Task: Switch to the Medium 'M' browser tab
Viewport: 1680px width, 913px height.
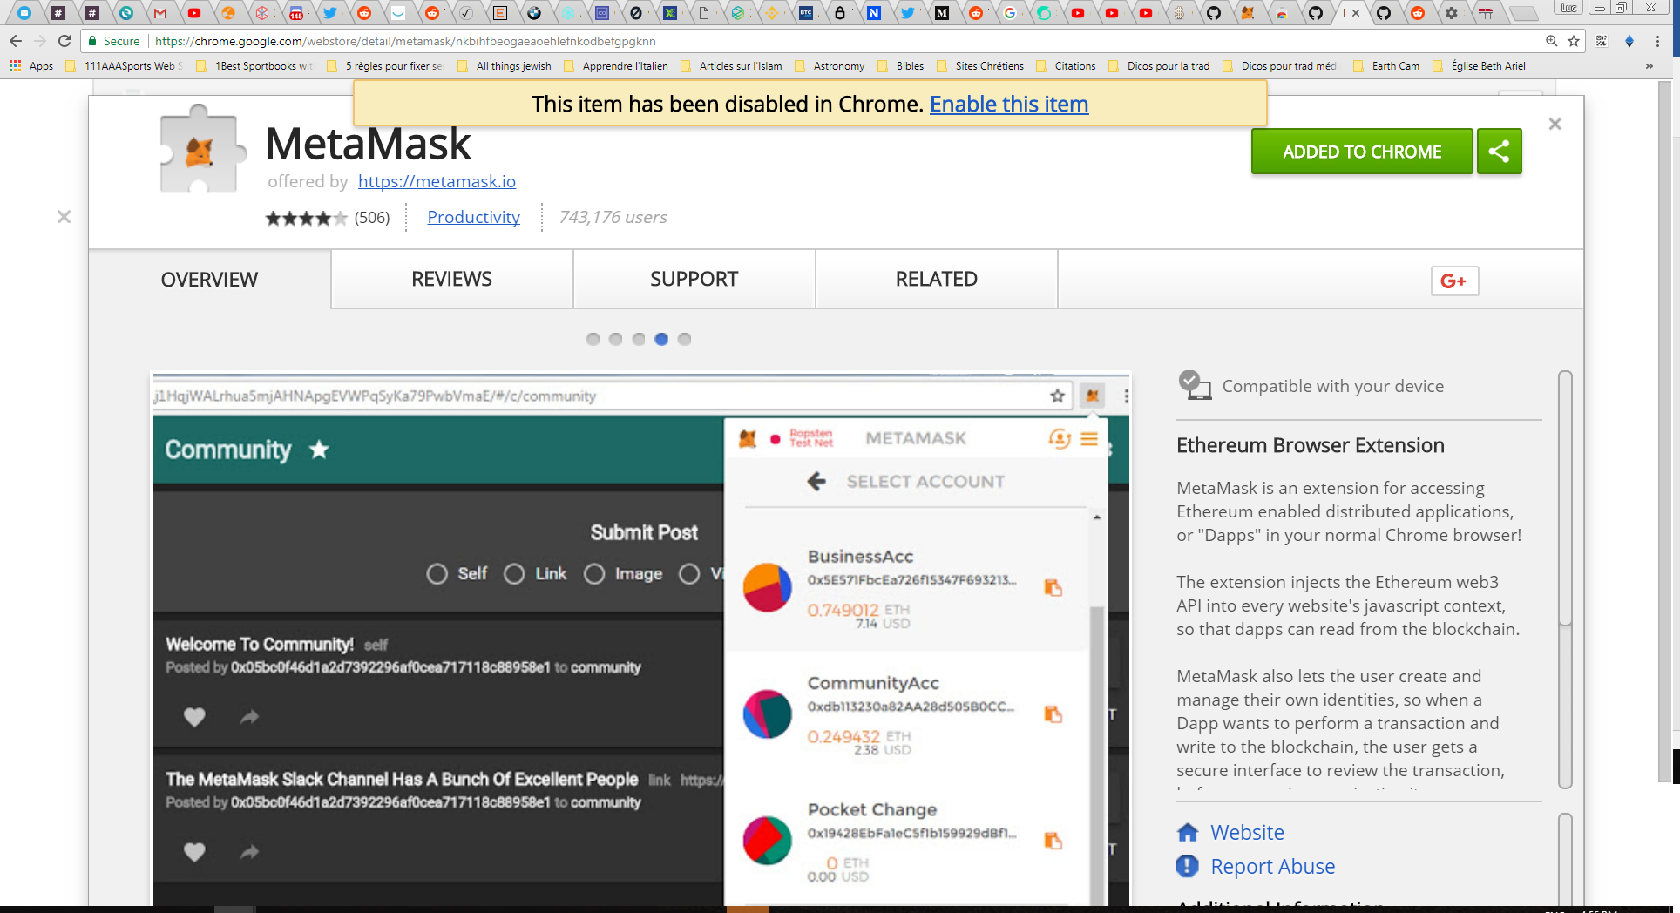Action: pos(942,12)
